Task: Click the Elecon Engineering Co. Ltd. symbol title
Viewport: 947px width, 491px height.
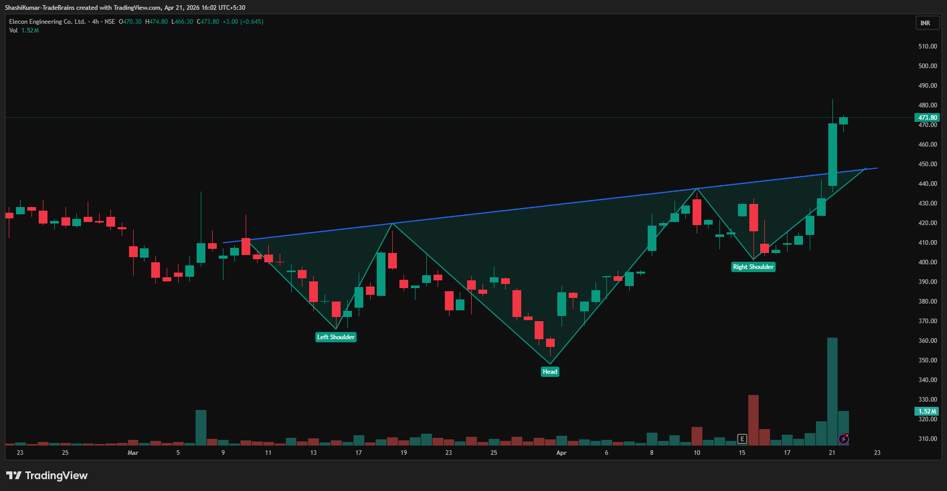Action: pos(47,22)
